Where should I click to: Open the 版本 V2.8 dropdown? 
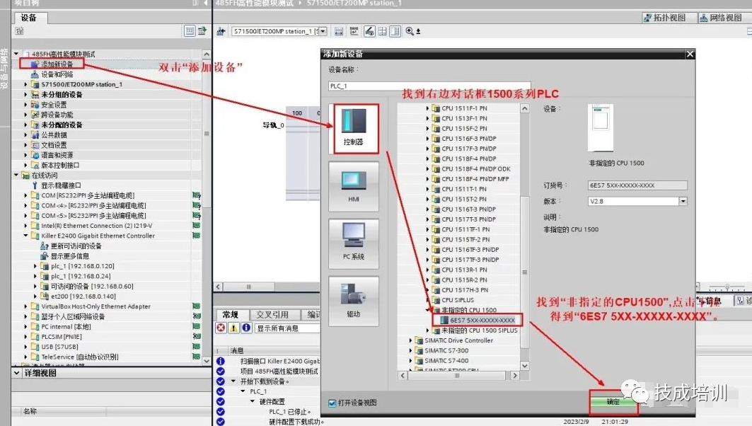pos(683,202)
